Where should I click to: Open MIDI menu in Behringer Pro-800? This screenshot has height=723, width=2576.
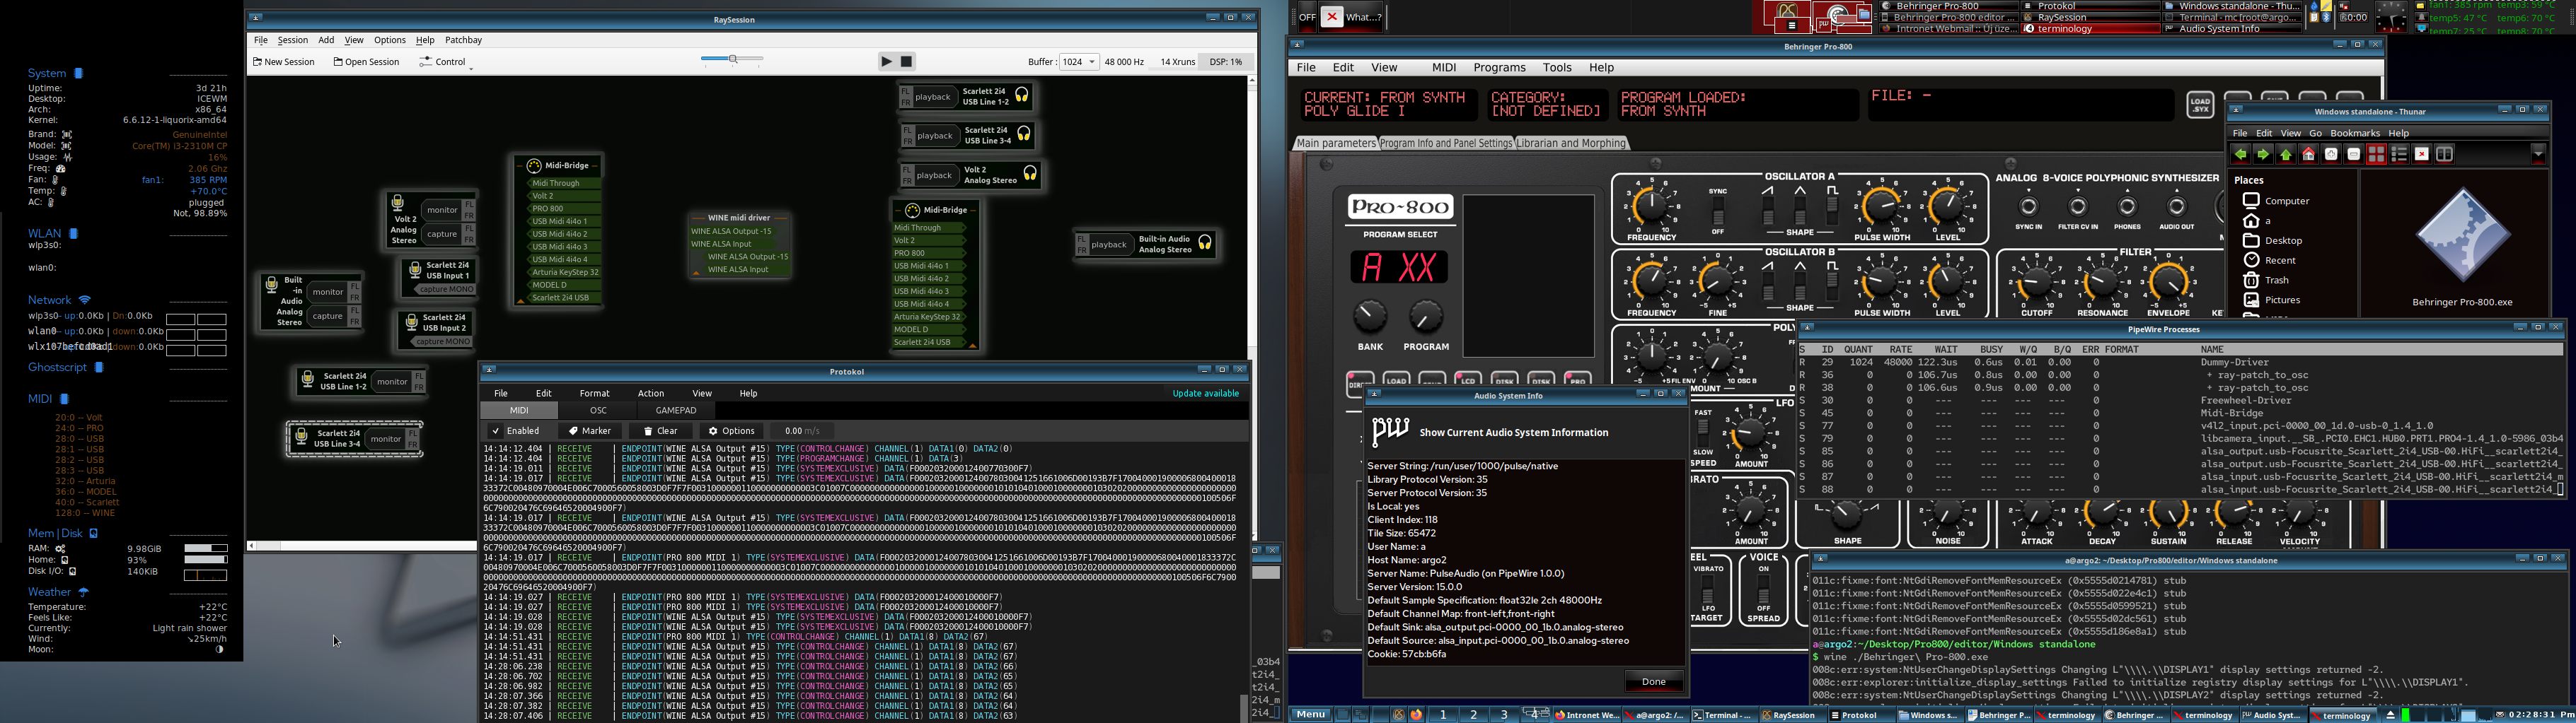1443,67
